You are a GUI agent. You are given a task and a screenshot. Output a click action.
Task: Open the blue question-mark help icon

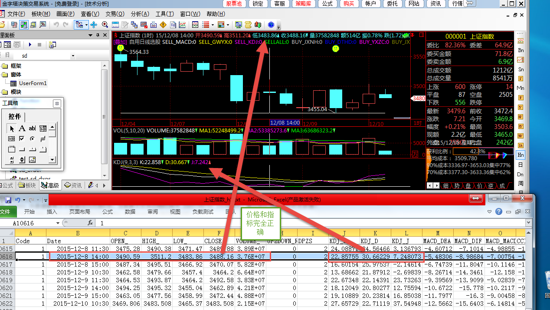click(271, 25)
